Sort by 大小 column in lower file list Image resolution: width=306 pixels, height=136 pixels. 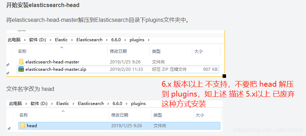pyautogui.click(x=200, y=115)
